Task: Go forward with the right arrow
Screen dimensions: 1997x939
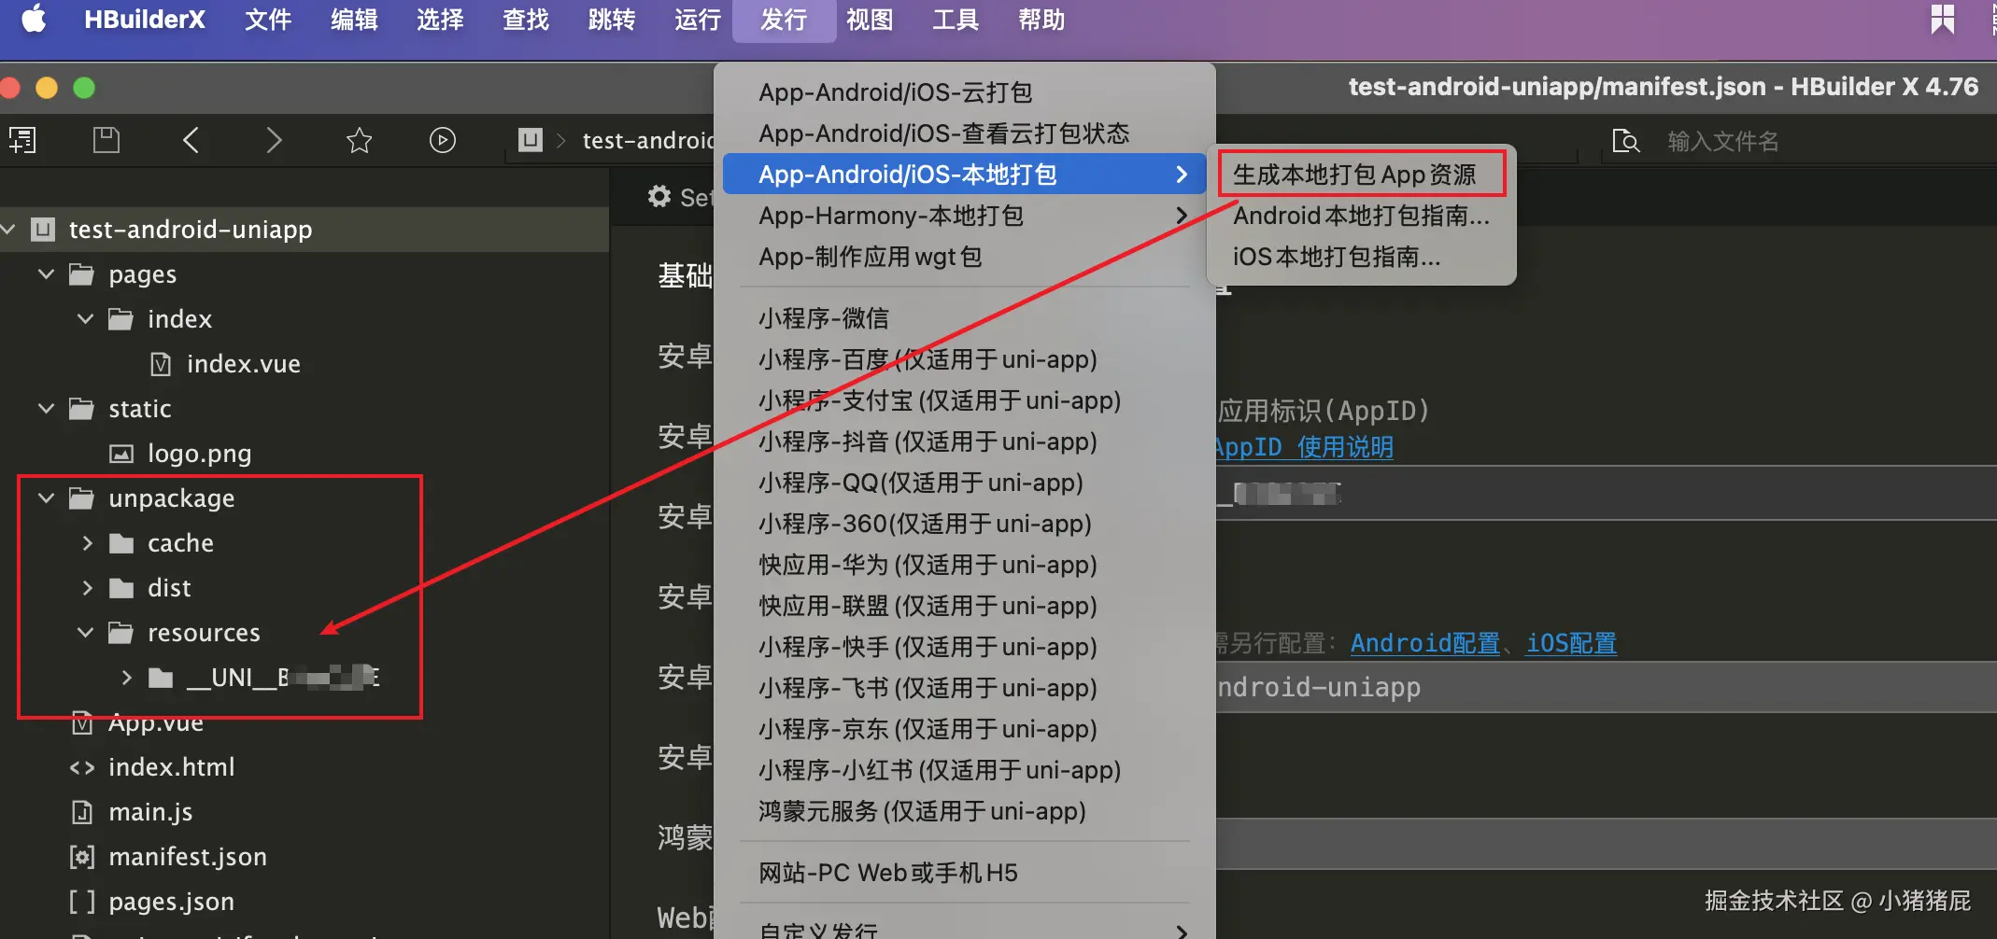Action: [x=274, y=140]
